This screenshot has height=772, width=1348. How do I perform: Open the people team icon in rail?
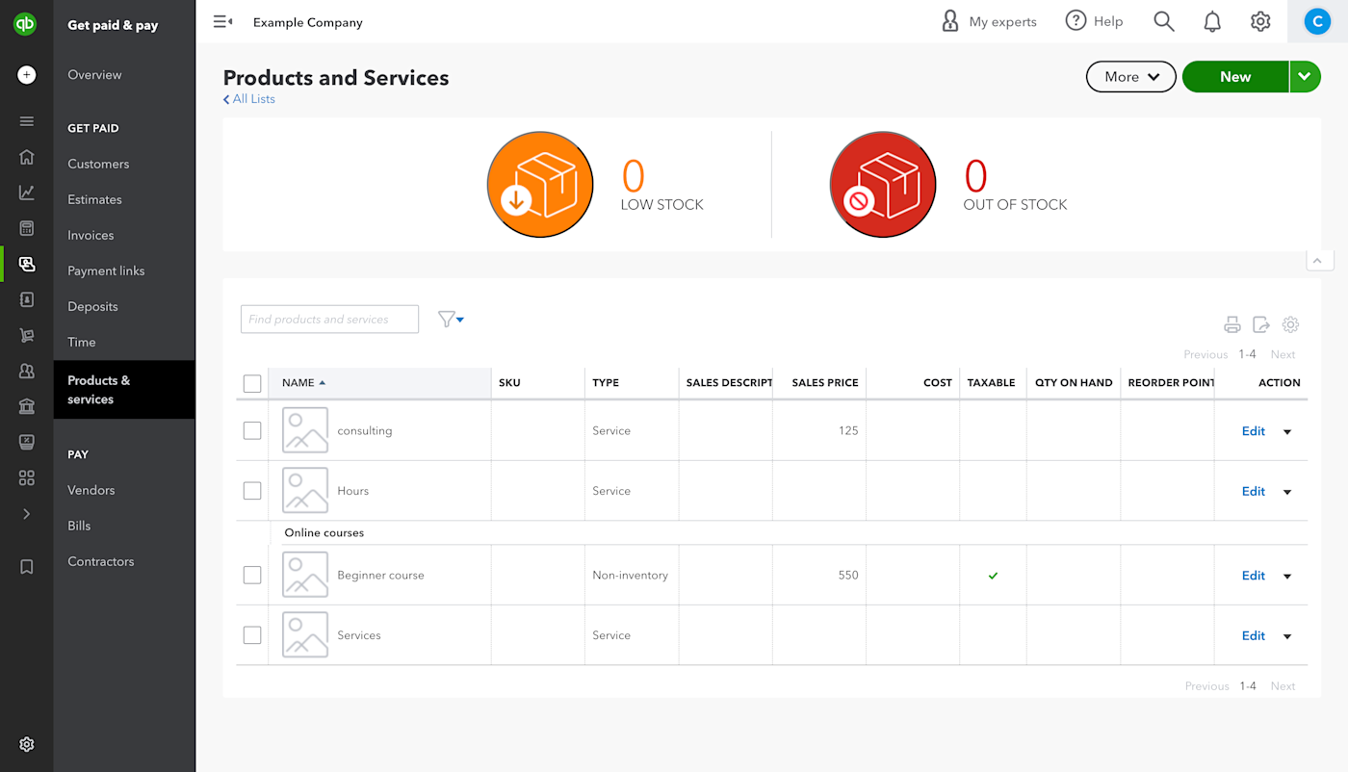click(27, 371)
